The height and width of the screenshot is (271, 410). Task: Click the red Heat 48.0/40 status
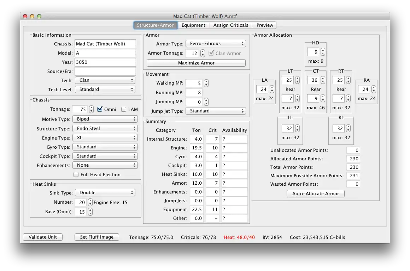click(x=239, y=238)
